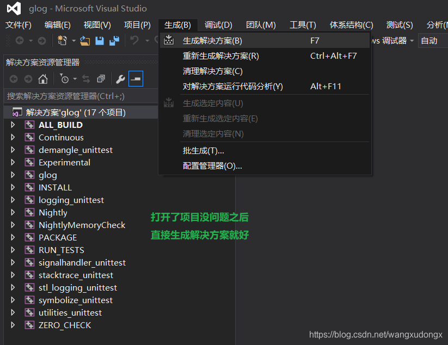Click the ZERO_CHECK project icon

[x=29, y=325]
